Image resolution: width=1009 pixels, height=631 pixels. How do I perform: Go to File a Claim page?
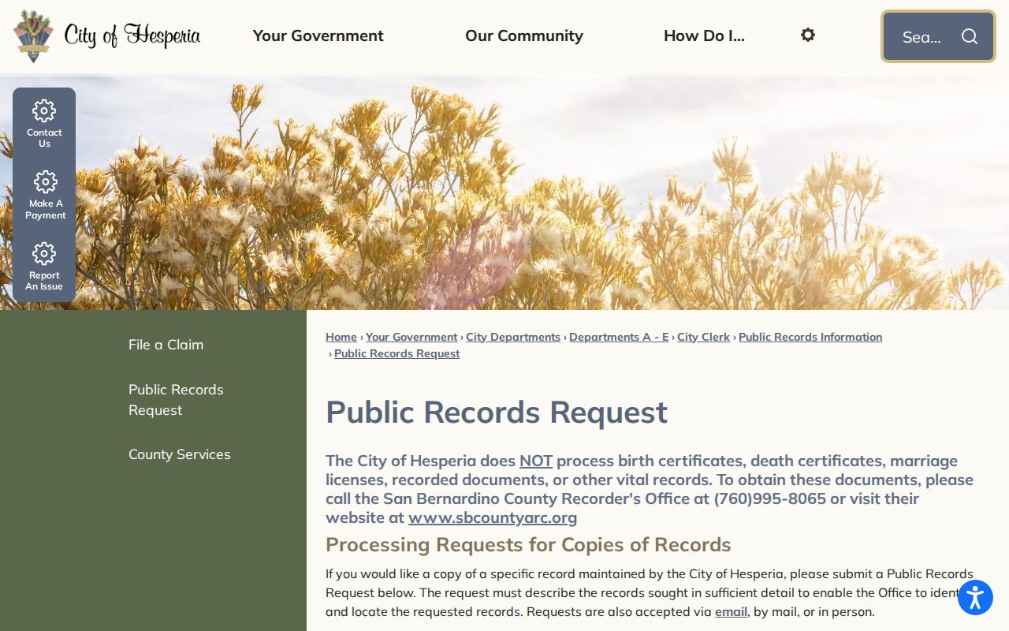(x=166, y=345)
